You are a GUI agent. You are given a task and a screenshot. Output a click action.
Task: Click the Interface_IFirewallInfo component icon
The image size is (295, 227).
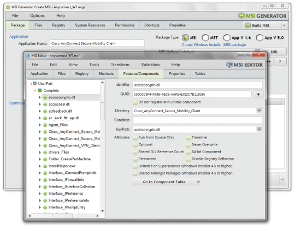[45, 180]
